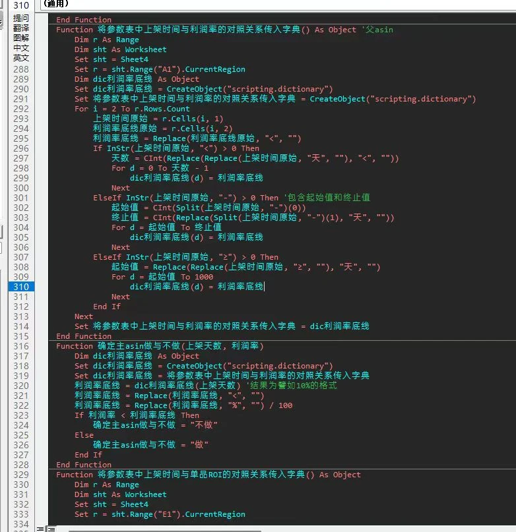Image resolution: width=516 pixels, height=532 pixels.
Task: Click the 提问 button in the sidebar
Action: click(21, 18)
